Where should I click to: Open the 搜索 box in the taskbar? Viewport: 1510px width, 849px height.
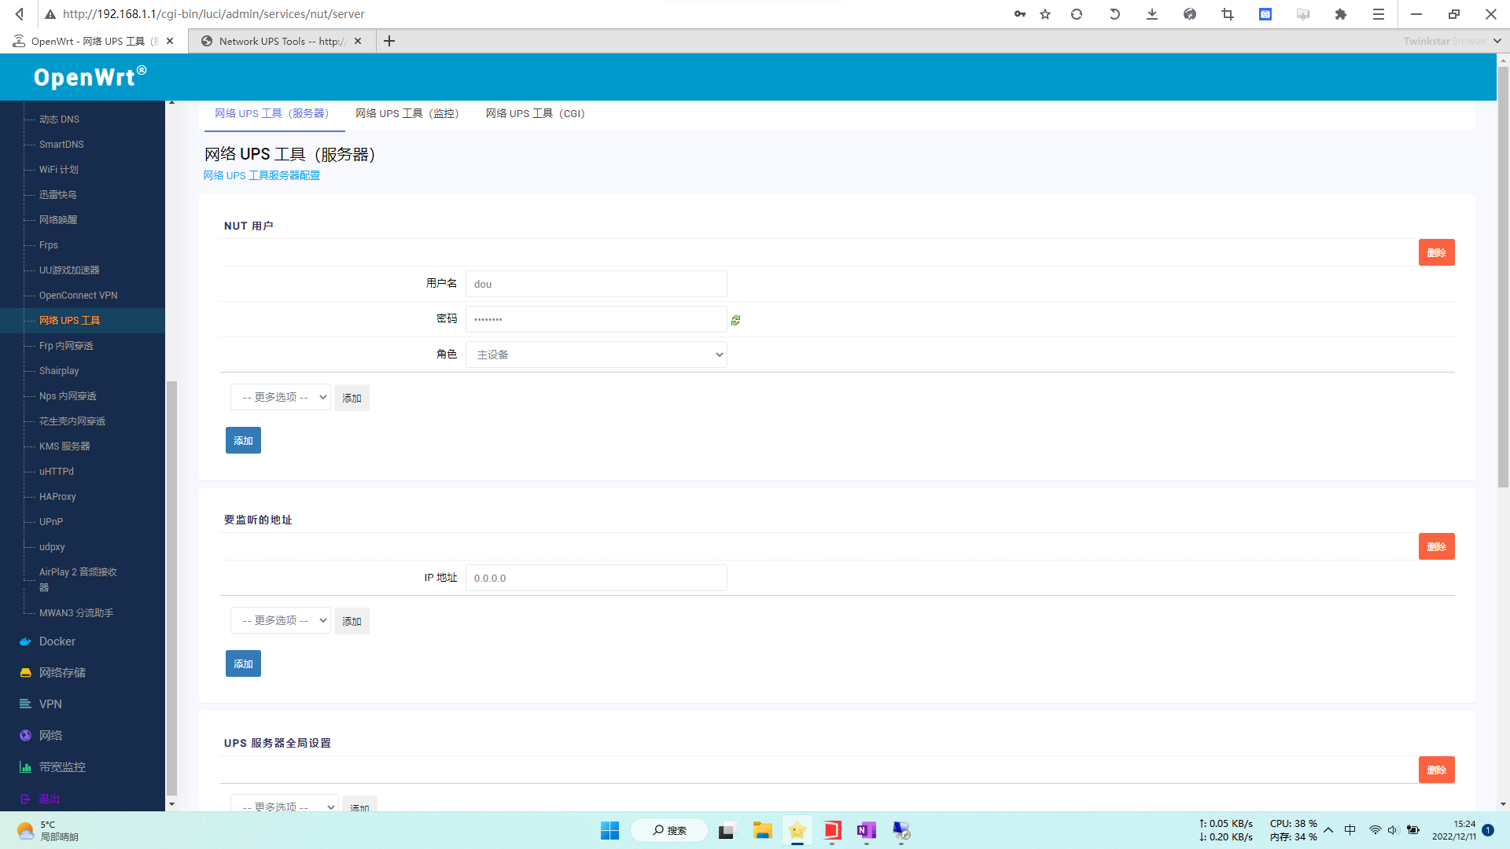coord(669,830)
